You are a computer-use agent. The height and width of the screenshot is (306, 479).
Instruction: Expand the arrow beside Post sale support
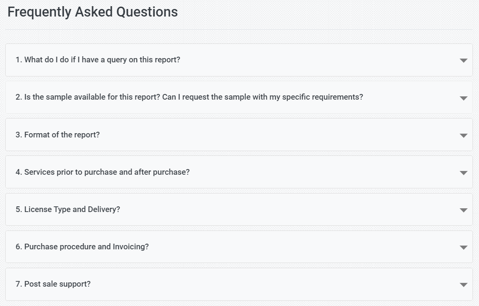[463, 285]
